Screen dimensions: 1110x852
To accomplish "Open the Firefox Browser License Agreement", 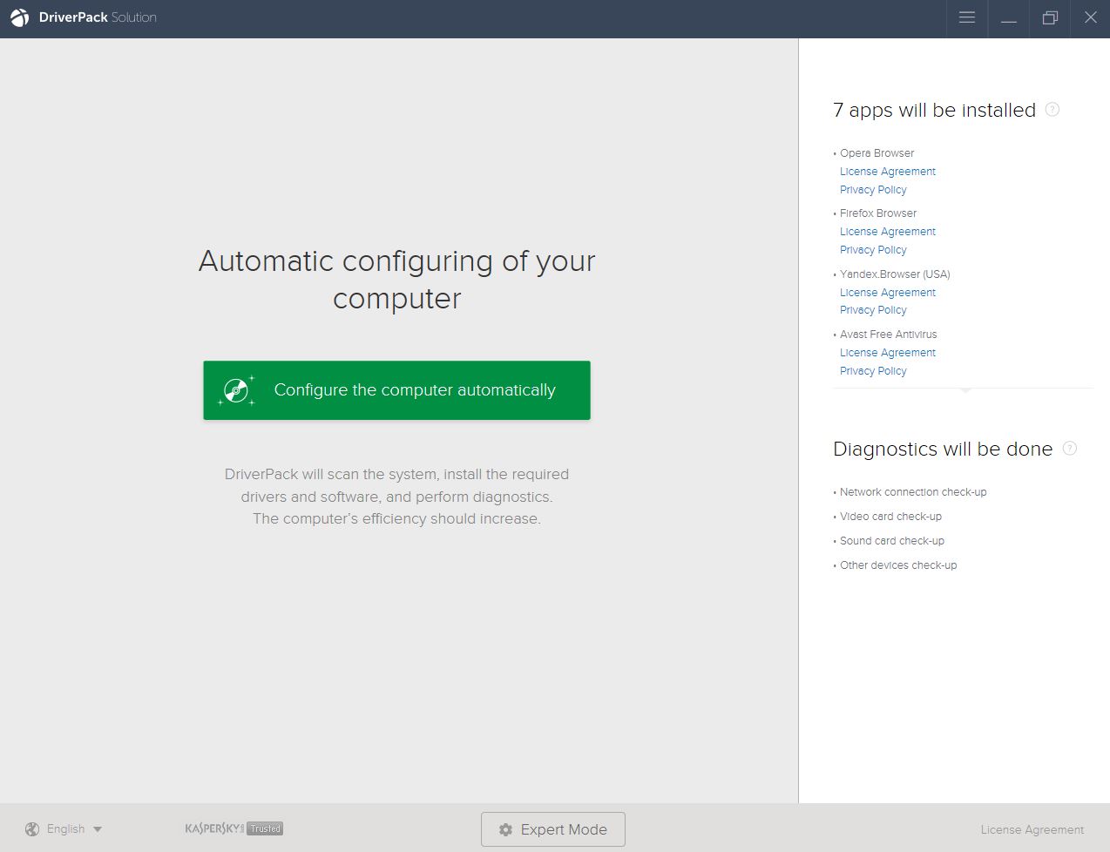I will pos(887,232).
